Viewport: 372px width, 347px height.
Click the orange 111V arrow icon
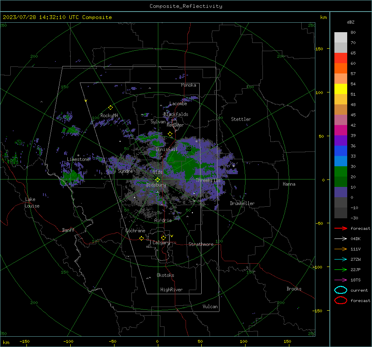coord(341,249)
